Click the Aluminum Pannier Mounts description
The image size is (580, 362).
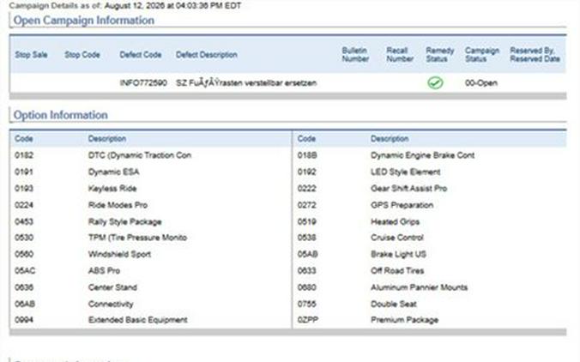(419, 287)
